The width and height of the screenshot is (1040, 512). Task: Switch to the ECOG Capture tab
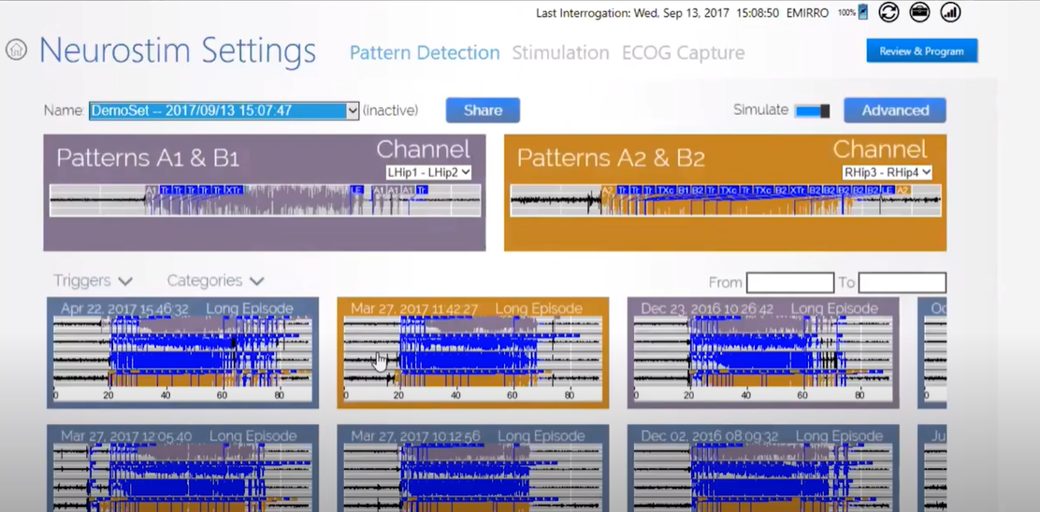(683, 53)
